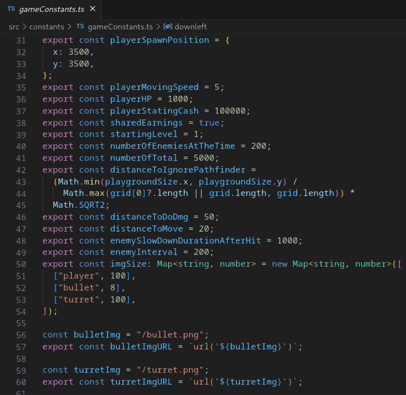Image resolution: width=406 pixels, height=395 pixels.
Task: Click the TS icon in the breadcrumb bar
Action: click(x=80, y=26)
